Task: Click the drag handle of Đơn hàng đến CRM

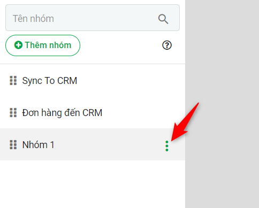Action: coord(13,113)
